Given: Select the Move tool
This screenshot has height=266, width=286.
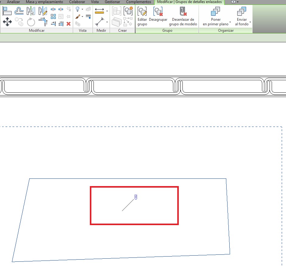Looking at the screenshot, I should pos(7,22).
